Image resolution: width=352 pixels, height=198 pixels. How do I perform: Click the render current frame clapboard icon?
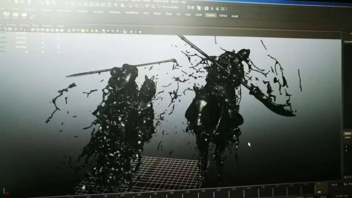tap(212, 8)
